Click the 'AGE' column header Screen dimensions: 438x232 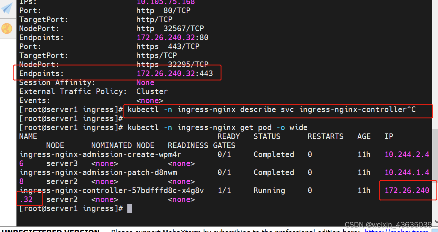pyautogui.click(x=364, y=136)
